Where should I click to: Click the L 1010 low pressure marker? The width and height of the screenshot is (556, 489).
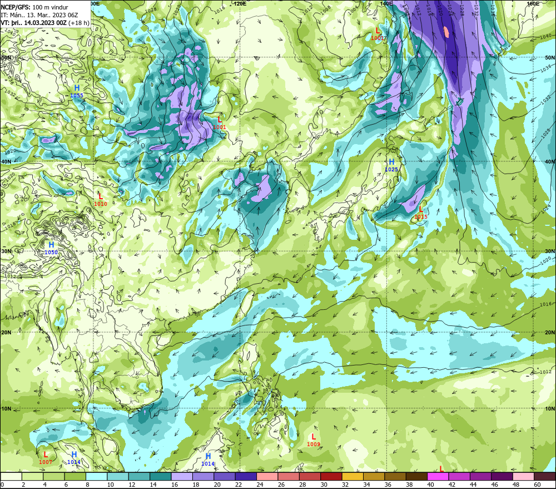(100, 200)
